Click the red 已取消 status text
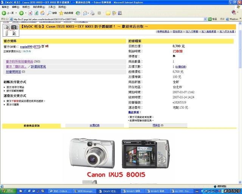Viewport: 242px width, 194px height. 178,51
